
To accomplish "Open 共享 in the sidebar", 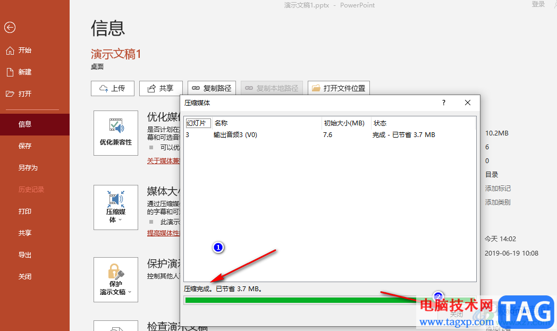I will tap(25, 233).
